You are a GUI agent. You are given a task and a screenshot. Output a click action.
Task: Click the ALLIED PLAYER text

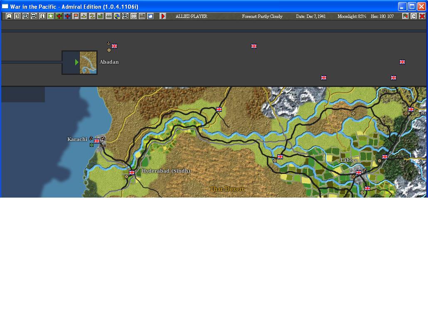pos(191,16)
